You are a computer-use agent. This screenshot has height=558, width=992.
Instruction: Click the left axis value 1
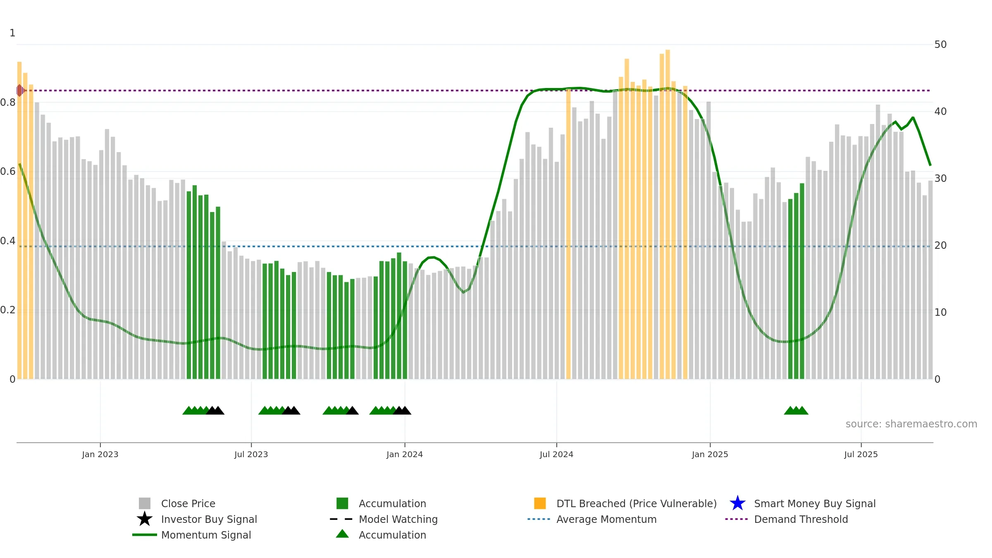coord(12,33)
